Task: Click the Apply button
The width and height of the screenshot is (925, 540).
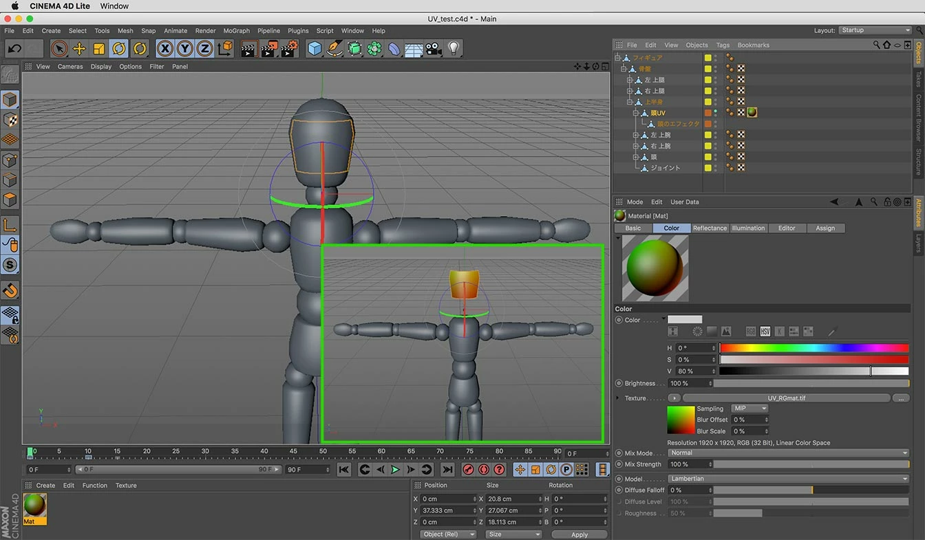Action: [x=580, y=534]
